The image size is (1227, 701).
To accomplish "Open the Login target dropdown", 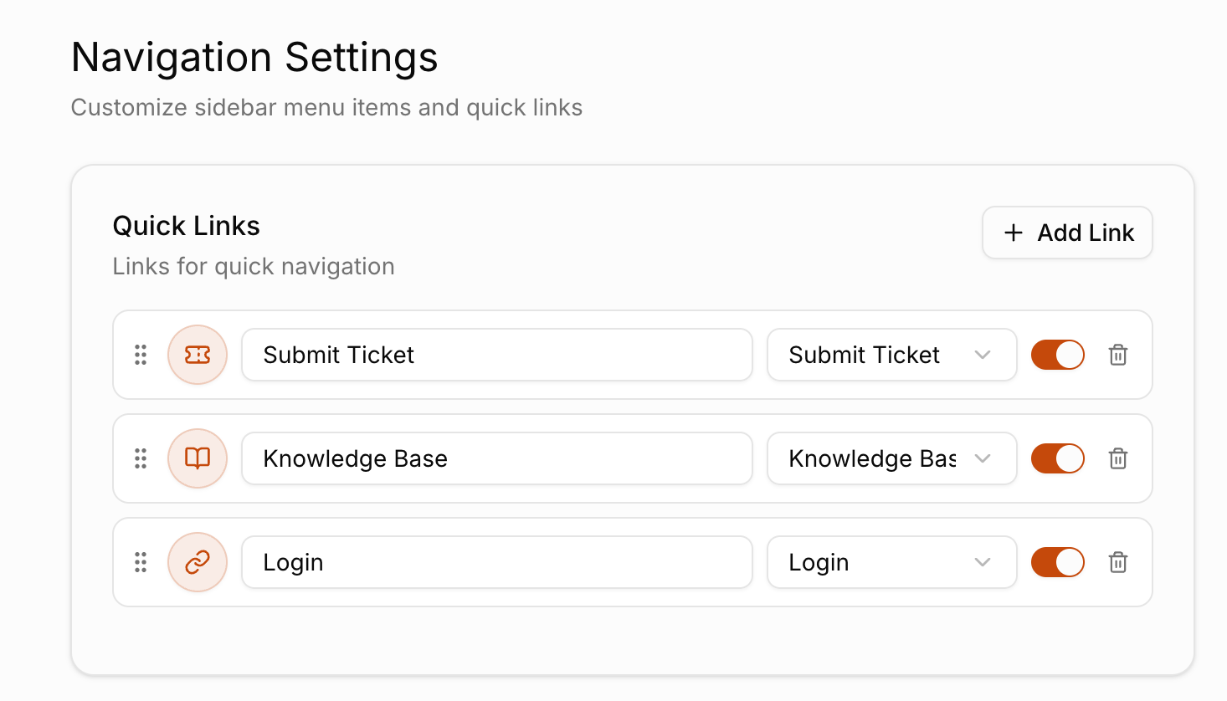I will (892, 562).
